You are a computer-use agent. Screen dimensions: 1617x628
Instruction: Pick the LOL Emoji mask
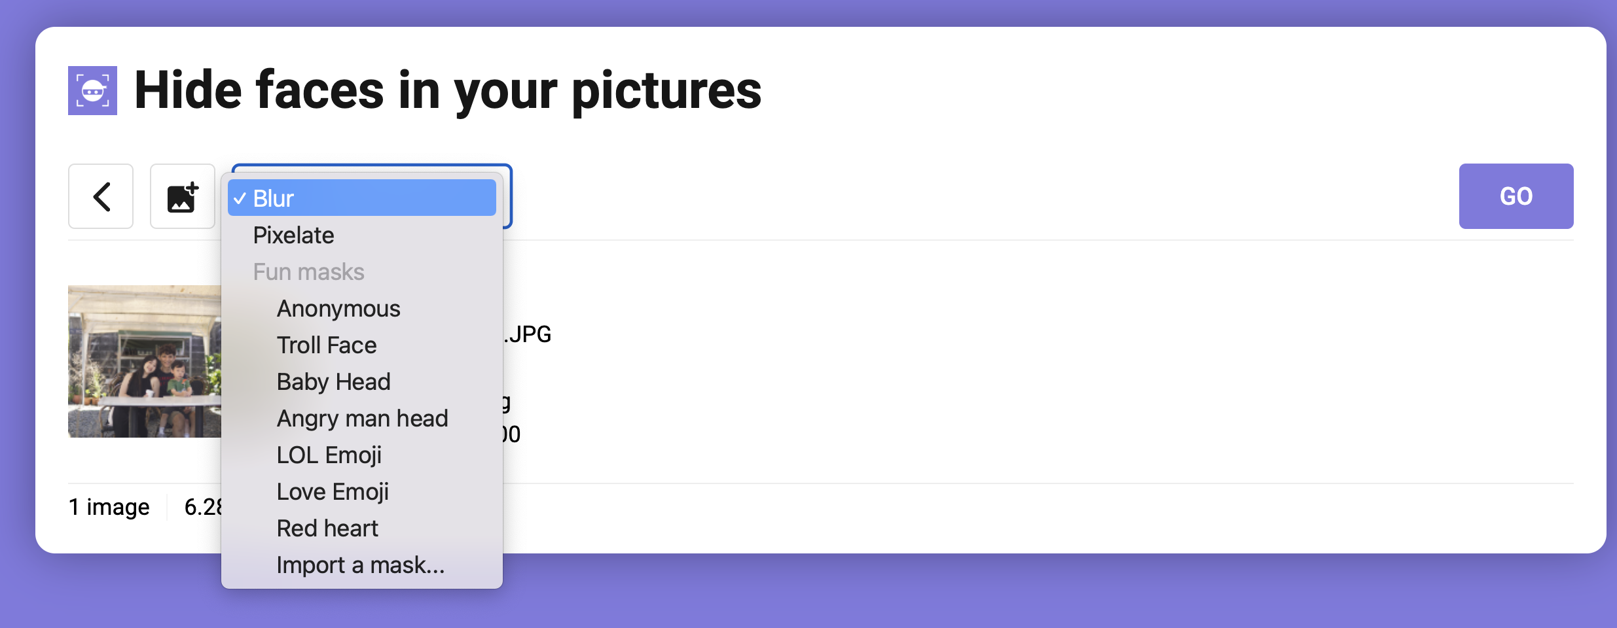pyautogui.click(x=329, y=455)
